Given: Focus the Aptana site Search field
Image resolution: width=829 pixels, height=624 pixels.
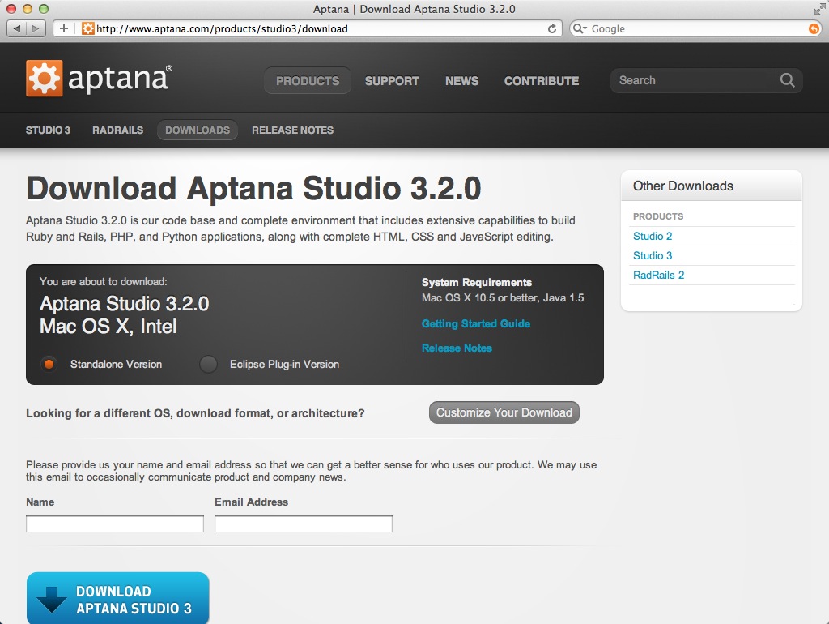Looking at the screenshot, I should coord(691,80).
